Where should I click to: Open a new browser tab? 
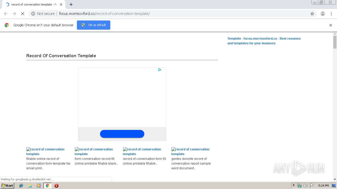pyautogui.click(x=71, y=4)
